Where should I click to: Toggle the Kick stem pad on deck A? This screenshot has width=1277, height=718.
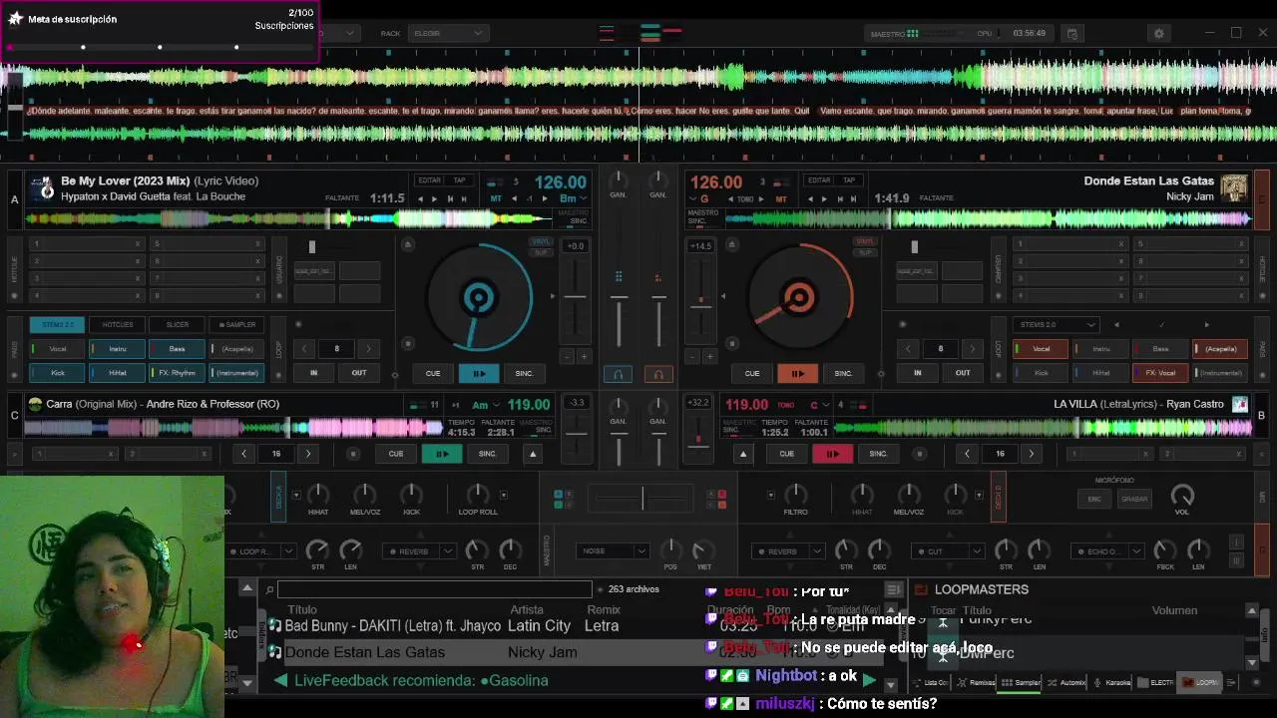[58, 373]
